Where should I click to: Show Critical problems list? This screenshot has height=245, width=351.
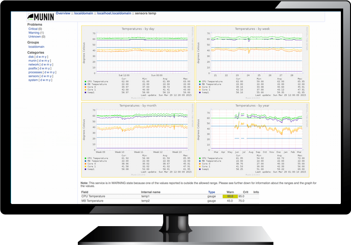pyautogui.click(x=33, y=29)
